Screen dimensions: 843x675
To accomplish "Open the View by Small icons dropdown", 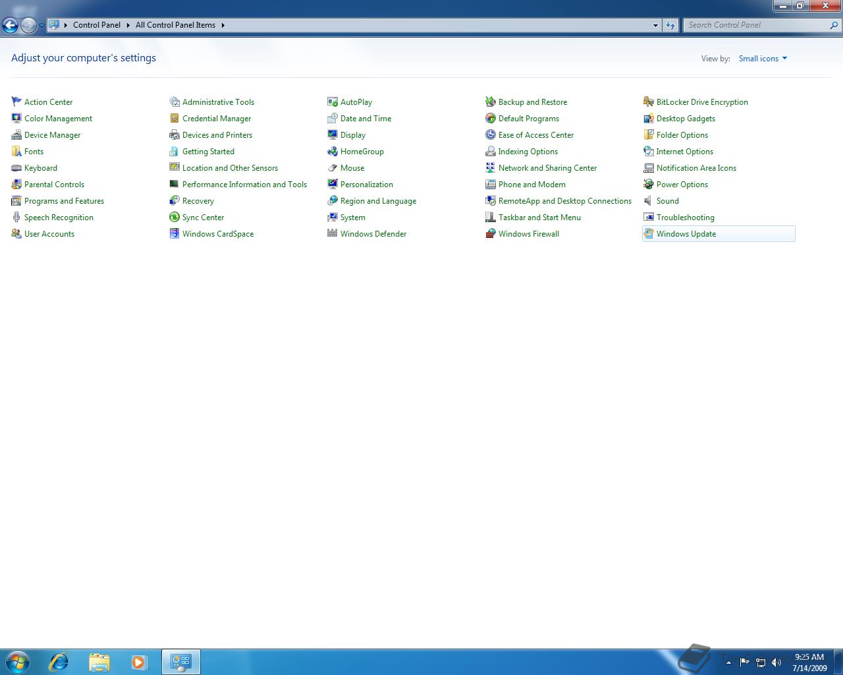I will click(x=763, y=58).
